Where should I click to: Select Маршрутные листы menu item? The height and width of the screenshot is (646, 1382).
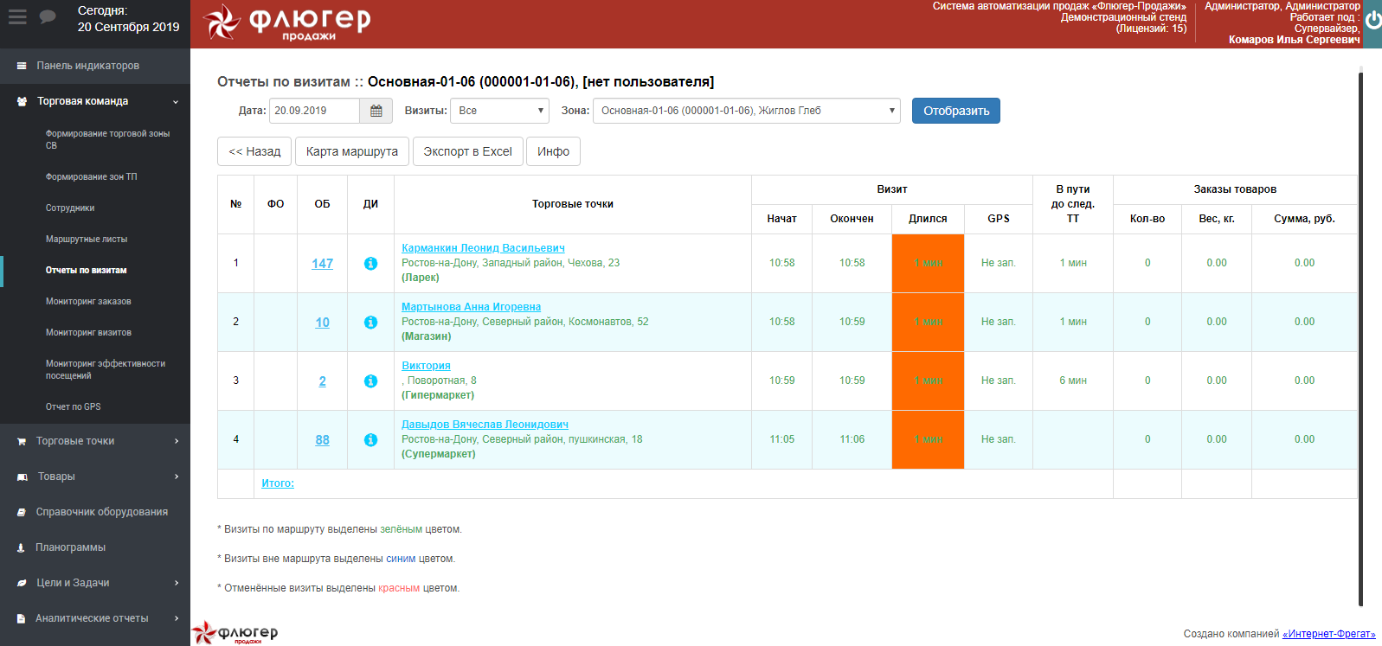(x=87, y=240)
